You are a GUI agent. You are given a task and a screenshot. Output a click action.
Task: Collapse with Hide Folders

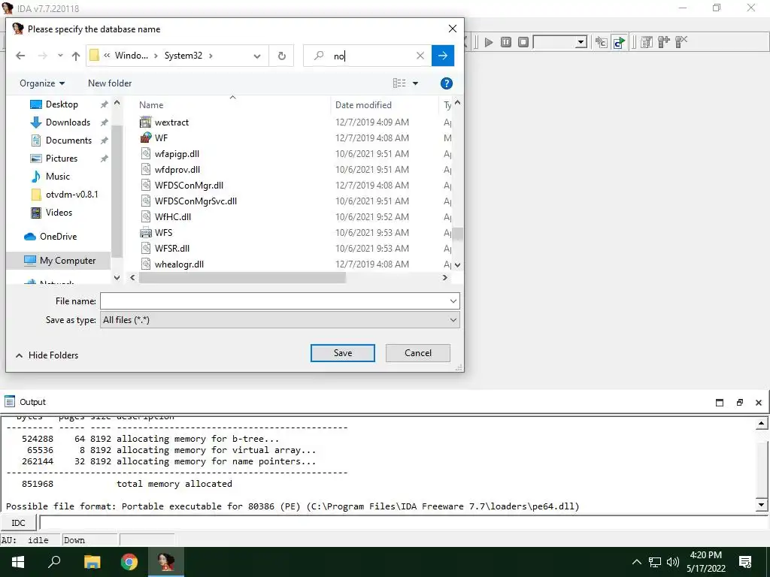[47, 355]
